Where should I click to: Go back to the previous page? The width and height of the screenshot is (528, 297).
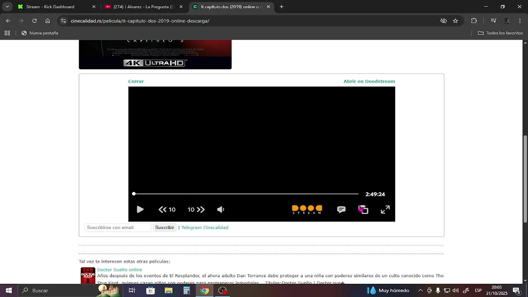click(x=8, y=21)
